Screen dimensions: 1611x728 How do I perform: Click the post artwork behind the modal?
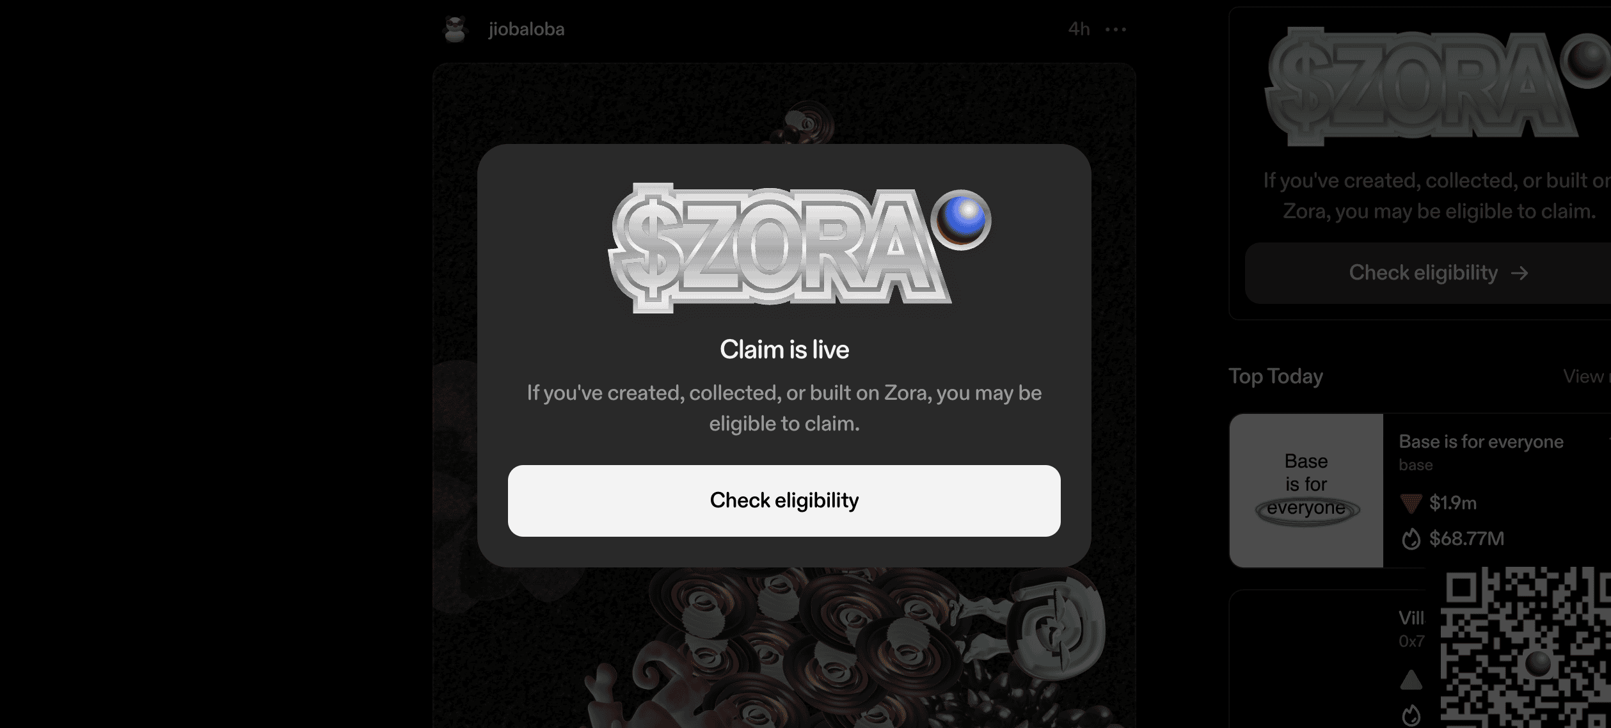click(784, 646)
